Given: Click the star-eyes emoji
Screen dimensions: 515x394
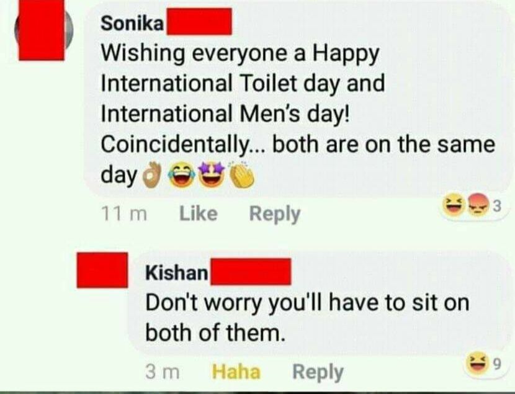Looking at the screenshot, I should pos(212,176).
